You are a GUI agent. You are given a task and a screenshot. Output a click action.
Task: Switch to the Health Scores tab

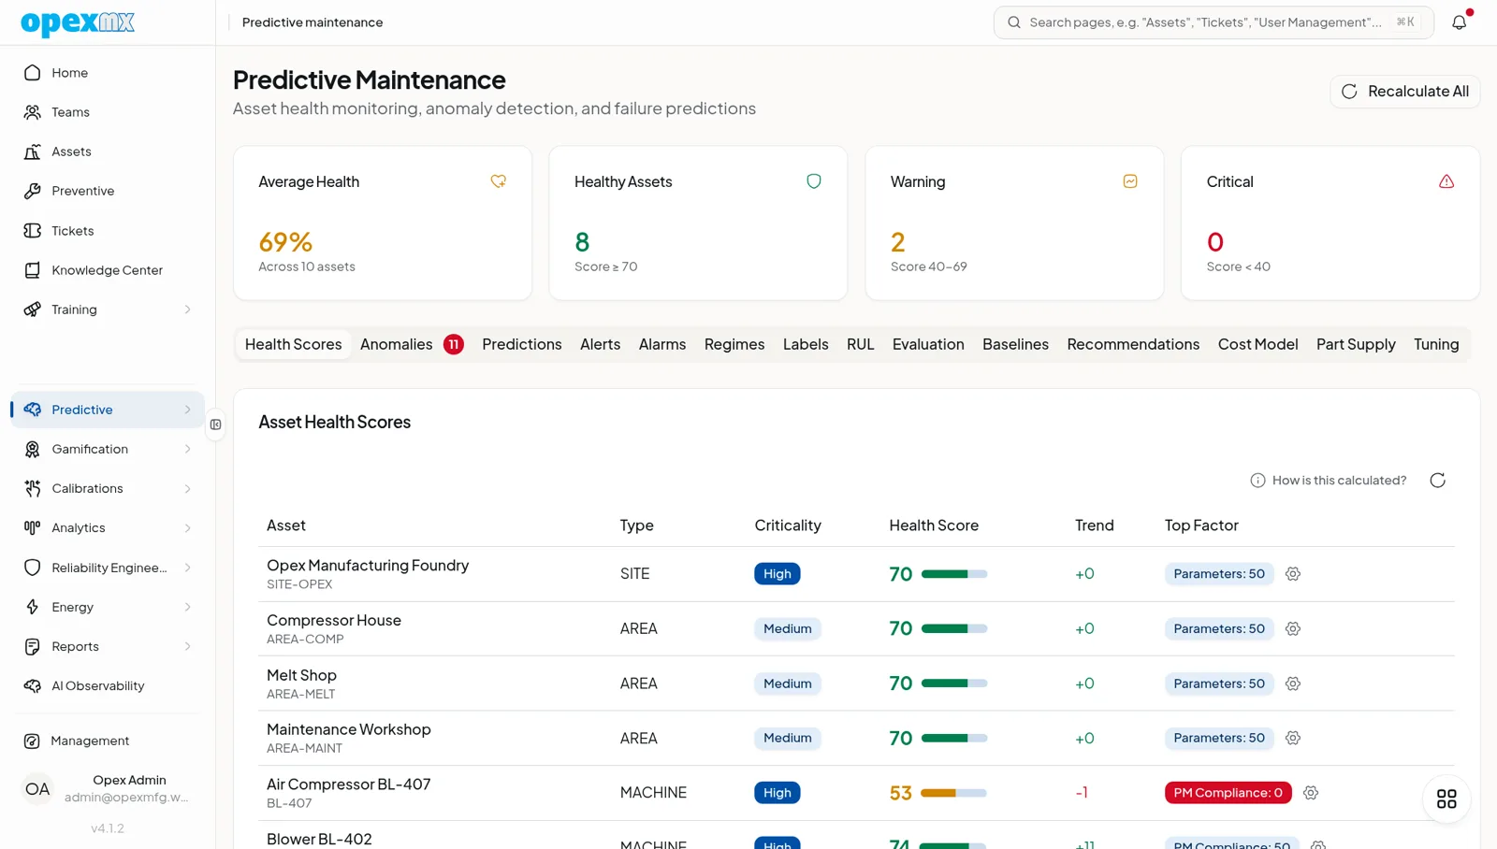294,344
